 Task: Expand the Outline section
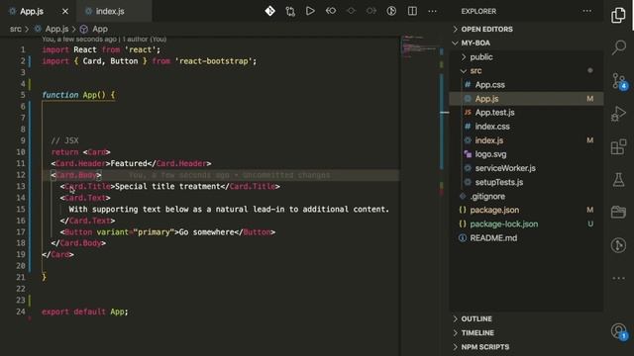click(x=476, y=318)
